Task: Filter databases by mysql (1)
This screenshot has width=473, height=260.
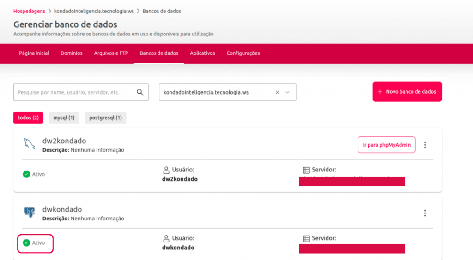Action: (x=64, y=118)
